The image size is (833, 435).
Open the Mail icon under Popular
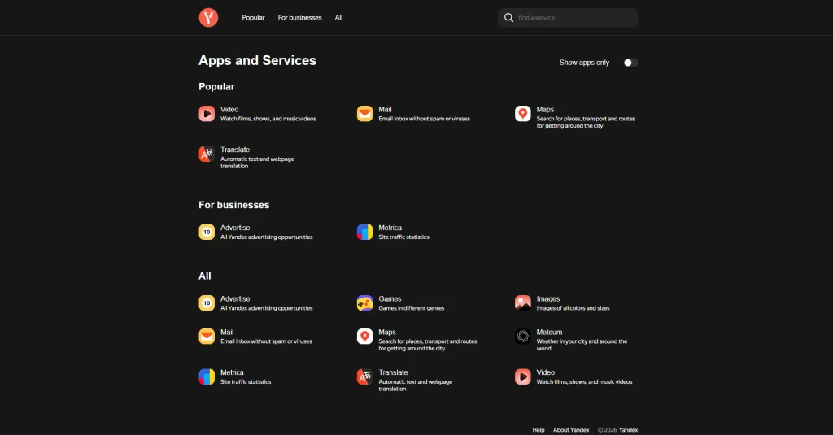364,114
